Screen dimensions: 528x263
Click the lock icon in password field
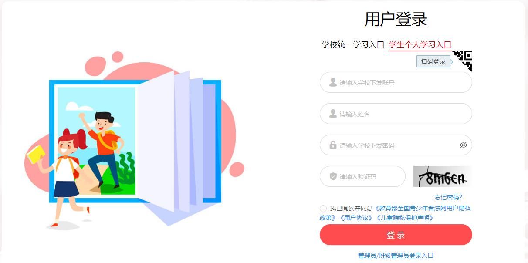click(333, 145)
